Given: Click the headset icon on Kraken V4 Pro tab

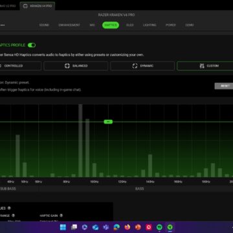Looking at the screenshot, I should coord(25,6).
